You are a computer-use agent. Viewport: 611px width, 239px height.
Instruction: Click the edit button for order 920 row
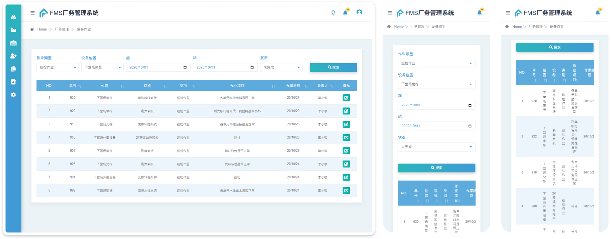[346, 98]
